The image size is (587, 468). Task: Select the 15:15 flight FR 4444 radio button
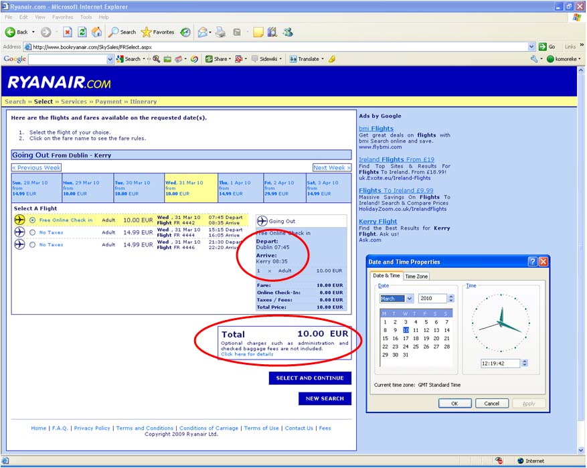click(x=33, y=232)
